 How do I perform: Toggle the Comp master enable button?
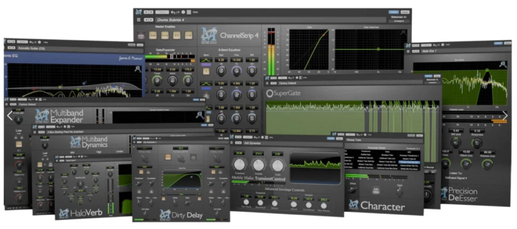[165, 35]
